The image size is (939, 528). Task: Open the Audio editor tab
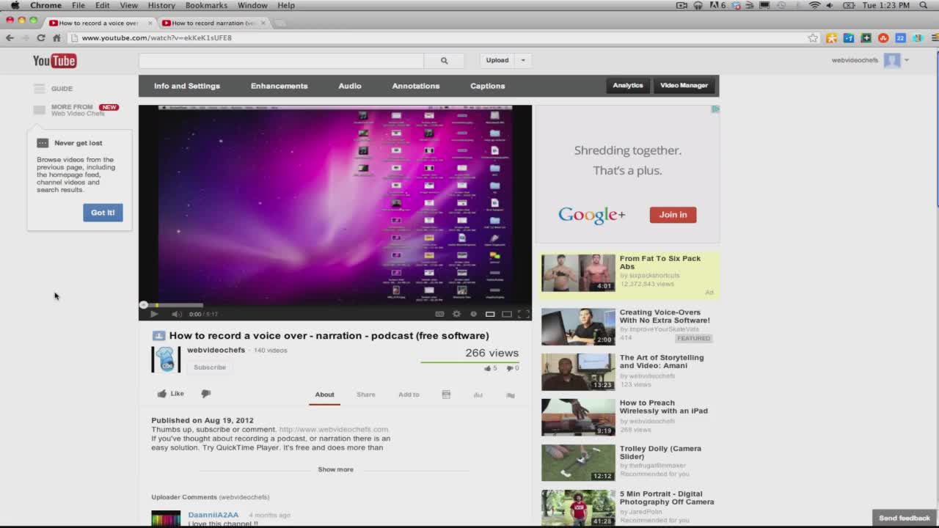pos(350,86)
